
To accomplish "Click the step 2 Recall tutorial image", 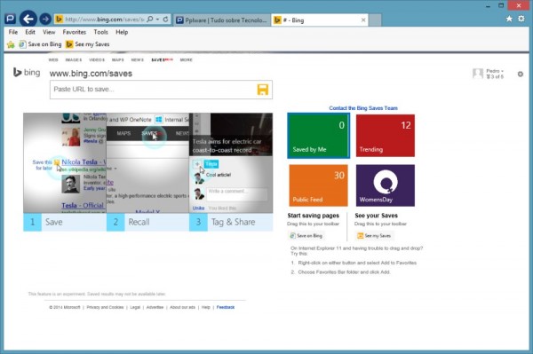I will 147,163.
